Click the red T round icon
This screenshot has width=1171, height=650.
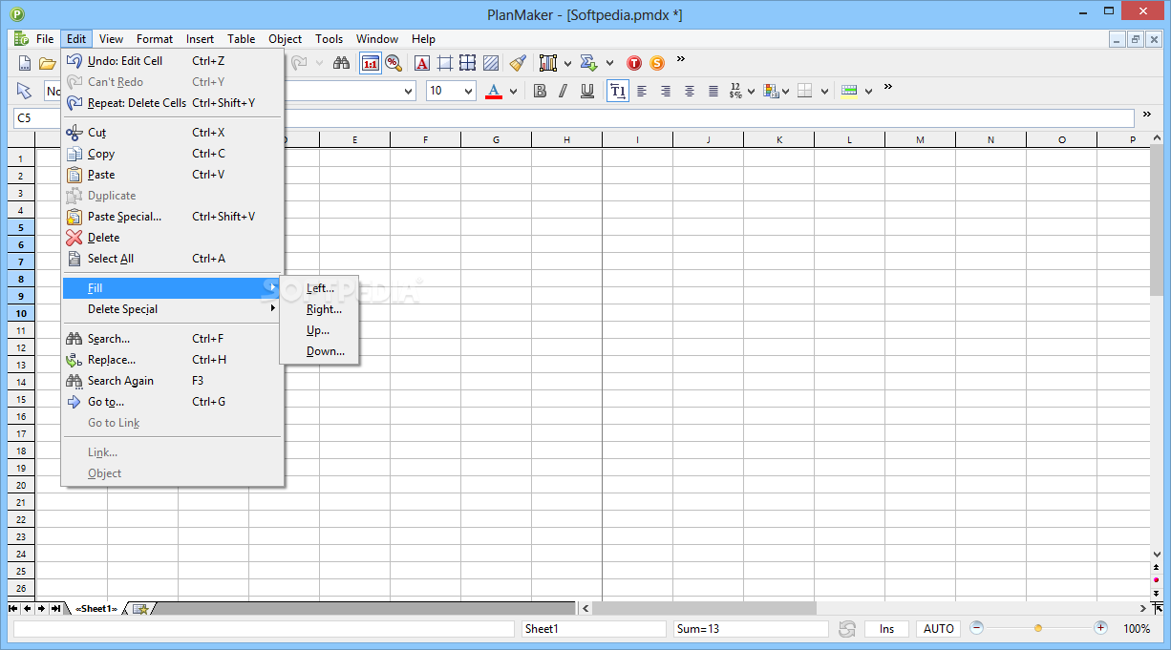pos(634,63)
